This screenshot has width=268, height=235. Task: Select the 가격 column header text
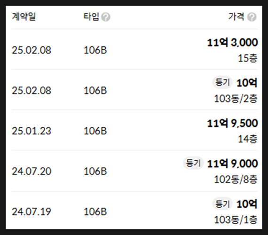(236, 17)
